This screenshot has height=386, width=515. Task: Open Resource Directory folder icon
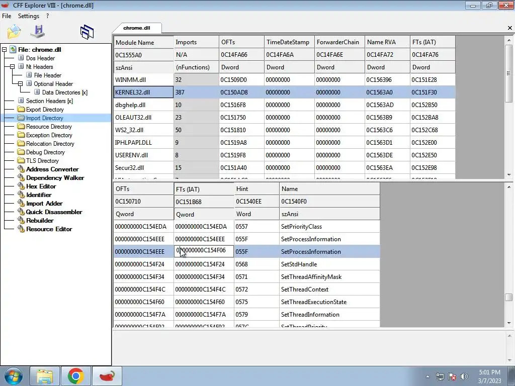21,126
